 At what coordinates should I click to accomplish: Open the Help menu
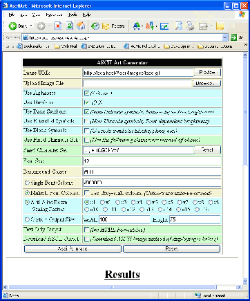(x=86, y=15)
